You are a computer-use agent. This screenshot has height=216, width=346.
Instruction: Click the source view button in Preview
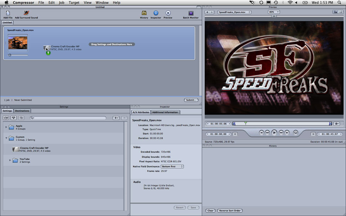pyautogui.click(x=336, y=12)
